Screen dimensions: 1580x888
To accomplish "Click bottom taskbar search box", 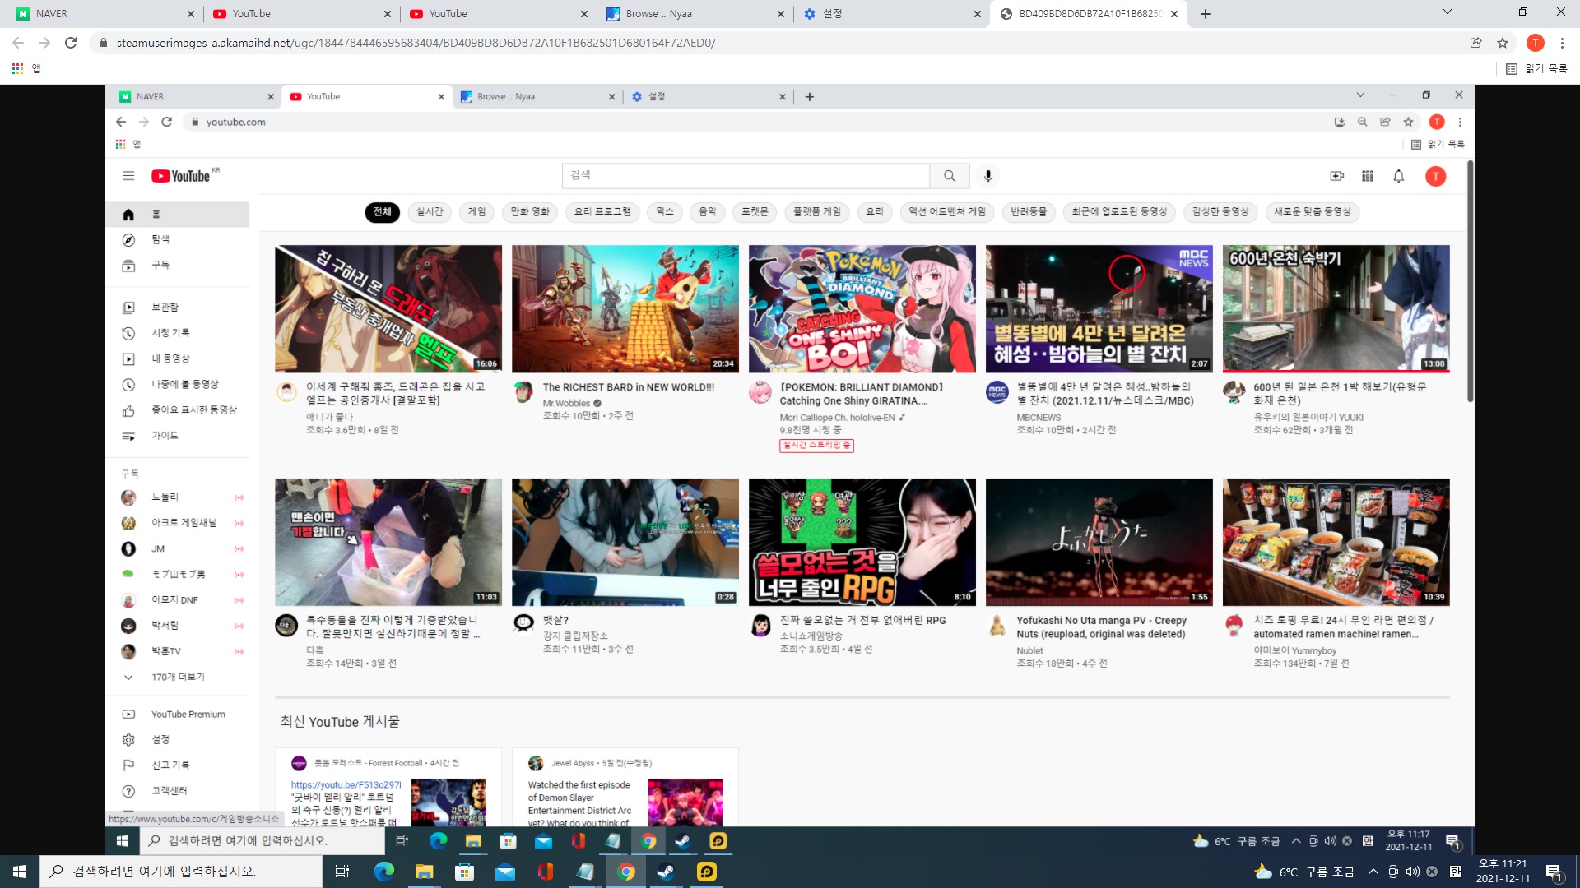I will (x=181, y=872).
